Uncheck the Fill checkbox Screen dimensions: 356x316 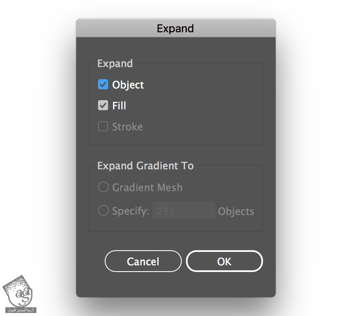(x=103, y=106)
